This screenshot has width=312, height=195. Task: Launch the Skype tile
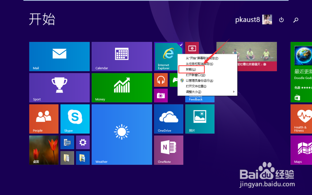pos(75,119)
